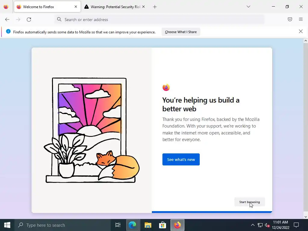Click the fox window illustration

tap(91, 130)
